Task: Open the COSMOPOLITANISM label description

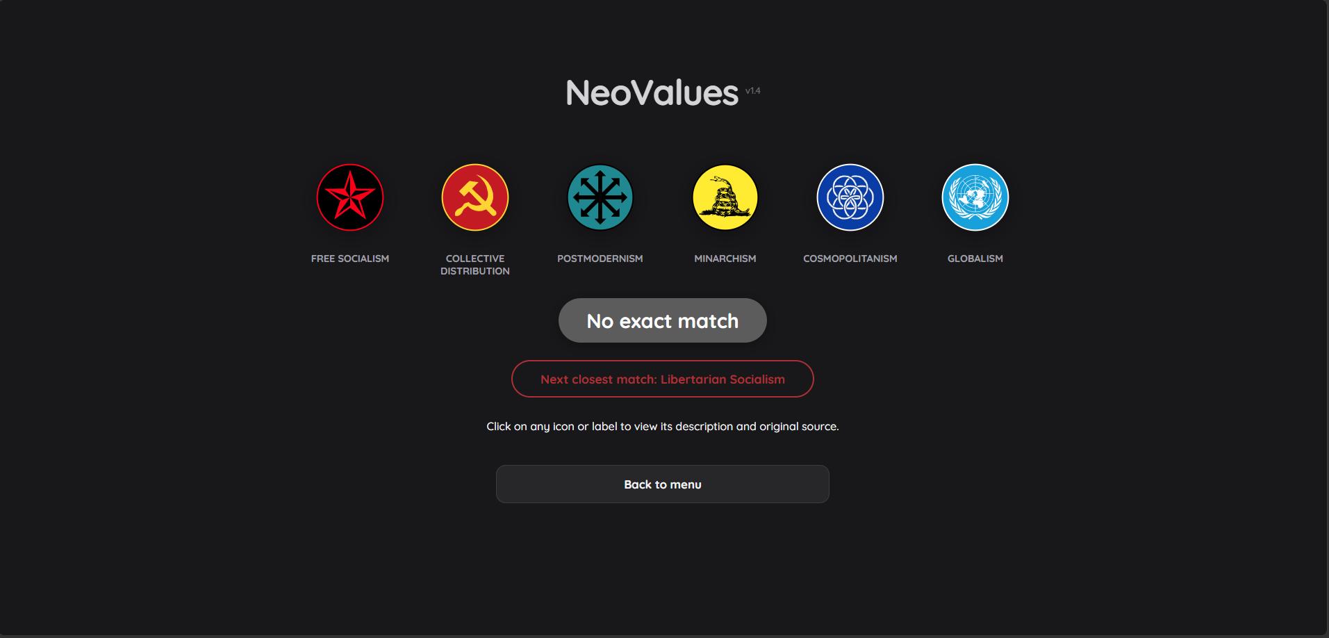Action: [x=850, y=259]
